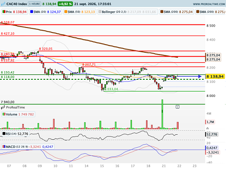The image size is (226, 169).
Task: Click the 4M volume axis label
Action: pyautogui.click(x=209, y=114)
